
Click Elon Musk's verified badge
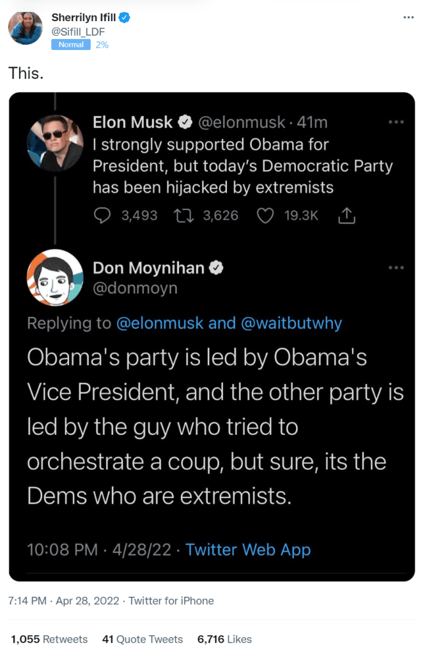coord(186,122)
